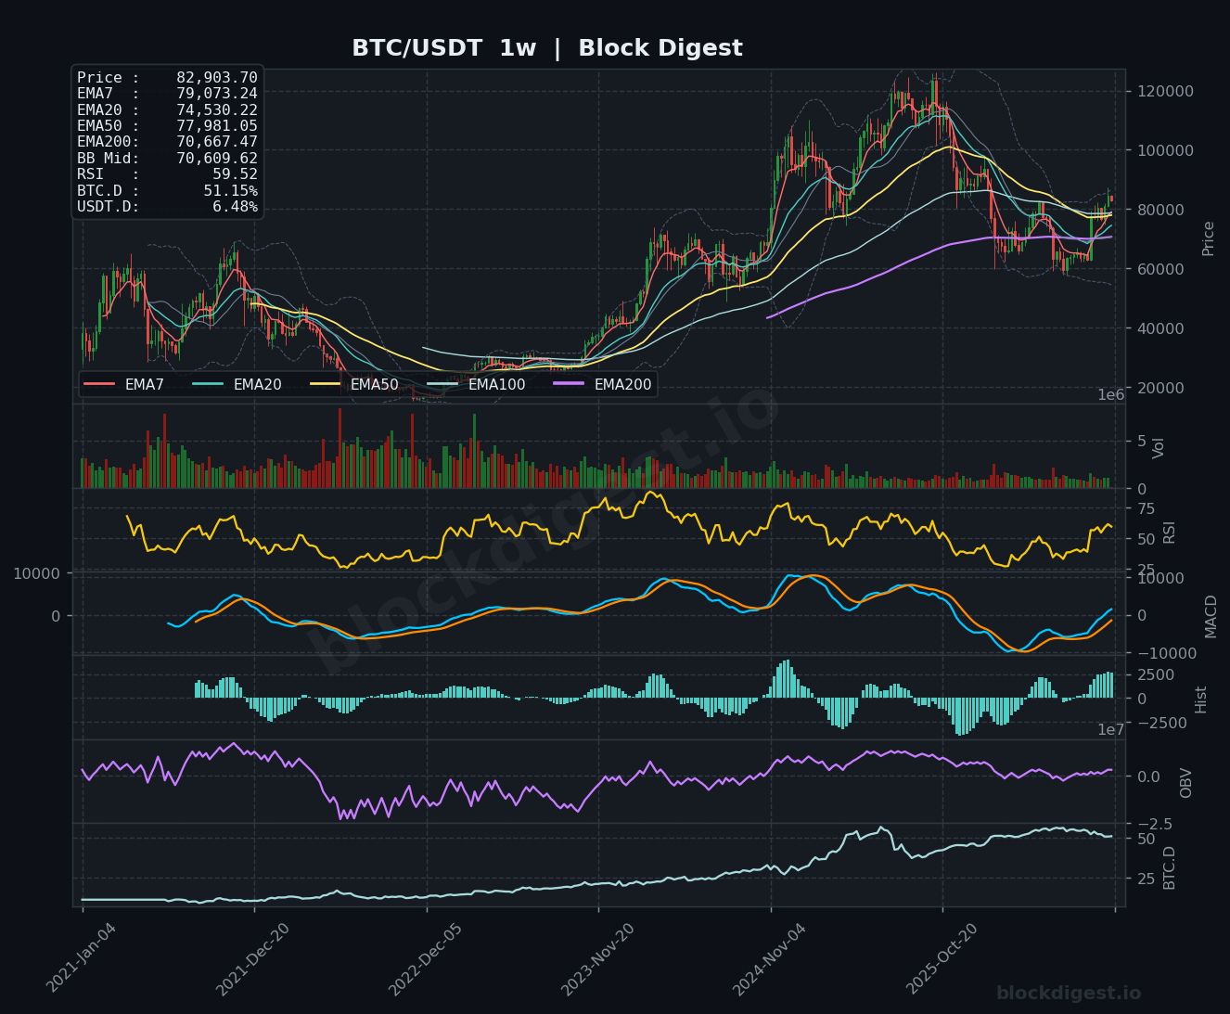This screenshot has height=1014, width=1230.
Task: Click the EMA200 legend entry
Action: pos(602,384)
